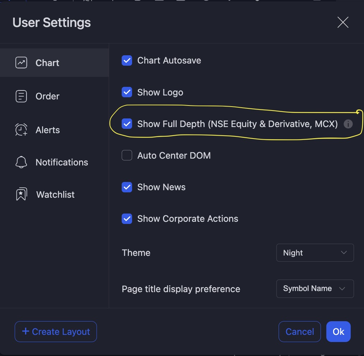Toggle the Show Full Depth checkbox
Viewport: 364px width, 356px height.
point(127,124)
